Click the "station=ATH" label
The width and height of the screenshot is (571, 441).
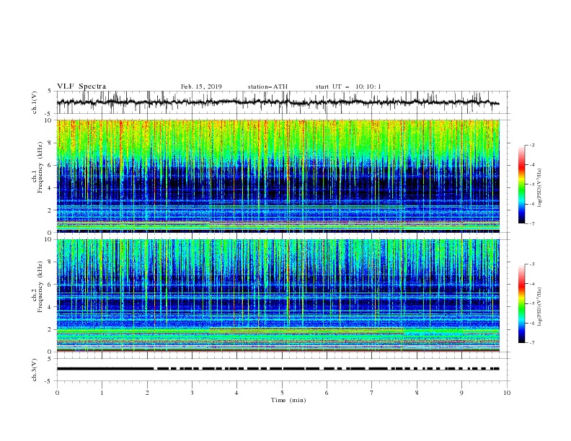(x=267, y=86)
